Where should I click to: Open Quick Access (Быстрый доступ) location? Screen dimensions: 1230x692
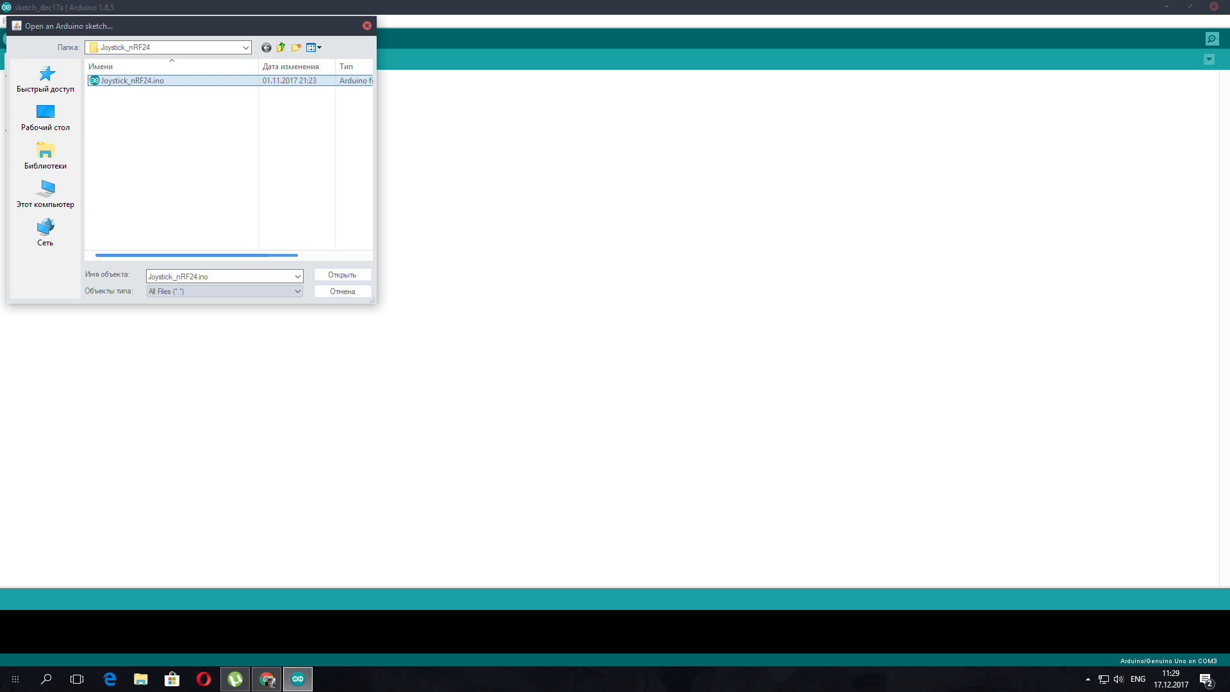(45, 79)
